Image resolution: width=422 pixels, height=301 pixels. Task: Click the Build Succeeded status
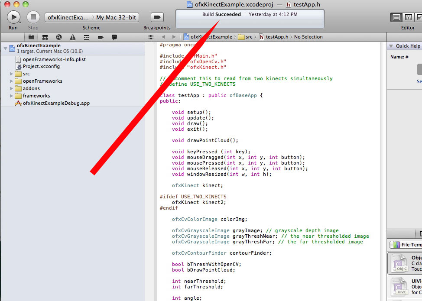[x=221, y=14]
